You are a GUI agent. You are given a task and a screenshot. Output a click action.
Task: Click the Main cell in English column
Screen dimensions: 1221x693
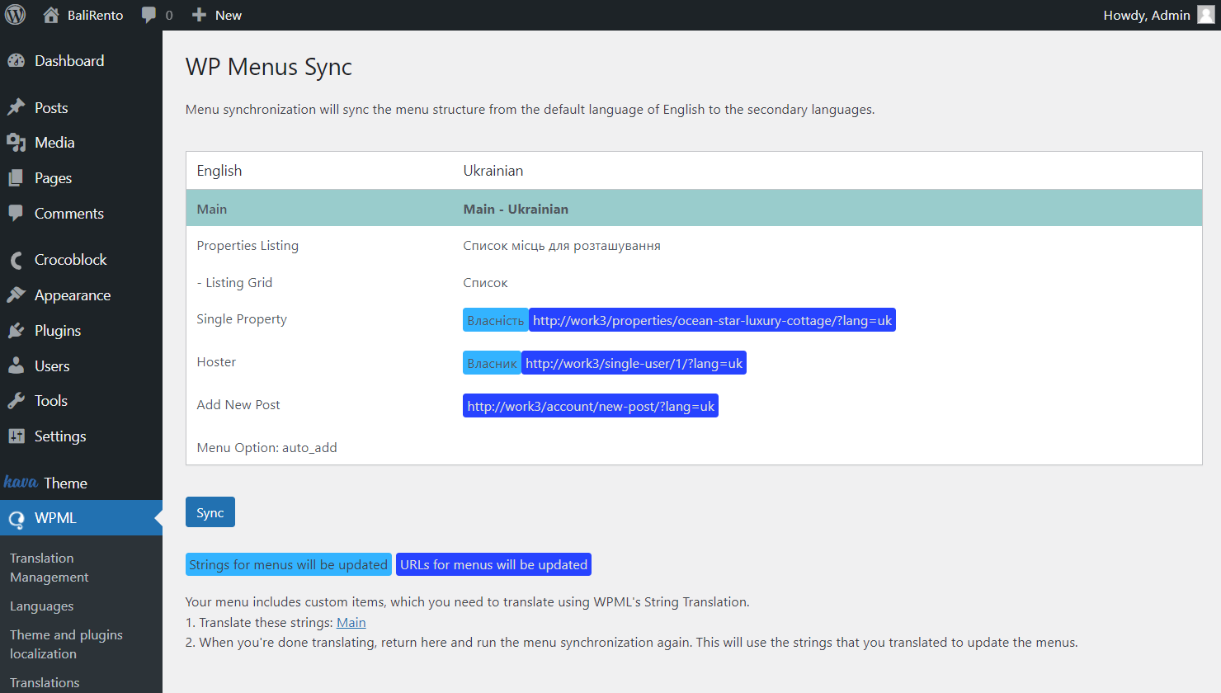click(x=212, y=209)
